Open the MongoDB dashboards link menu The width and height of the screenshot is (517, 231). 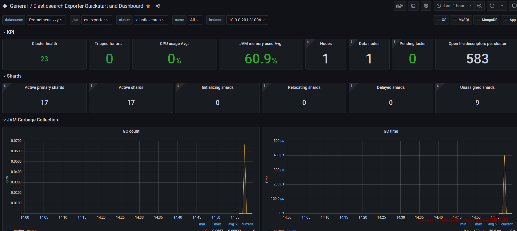(487, 20)
